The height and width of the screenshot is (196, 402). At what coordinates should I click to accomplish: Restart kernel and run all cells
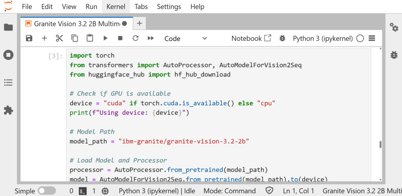coord(151,38)
